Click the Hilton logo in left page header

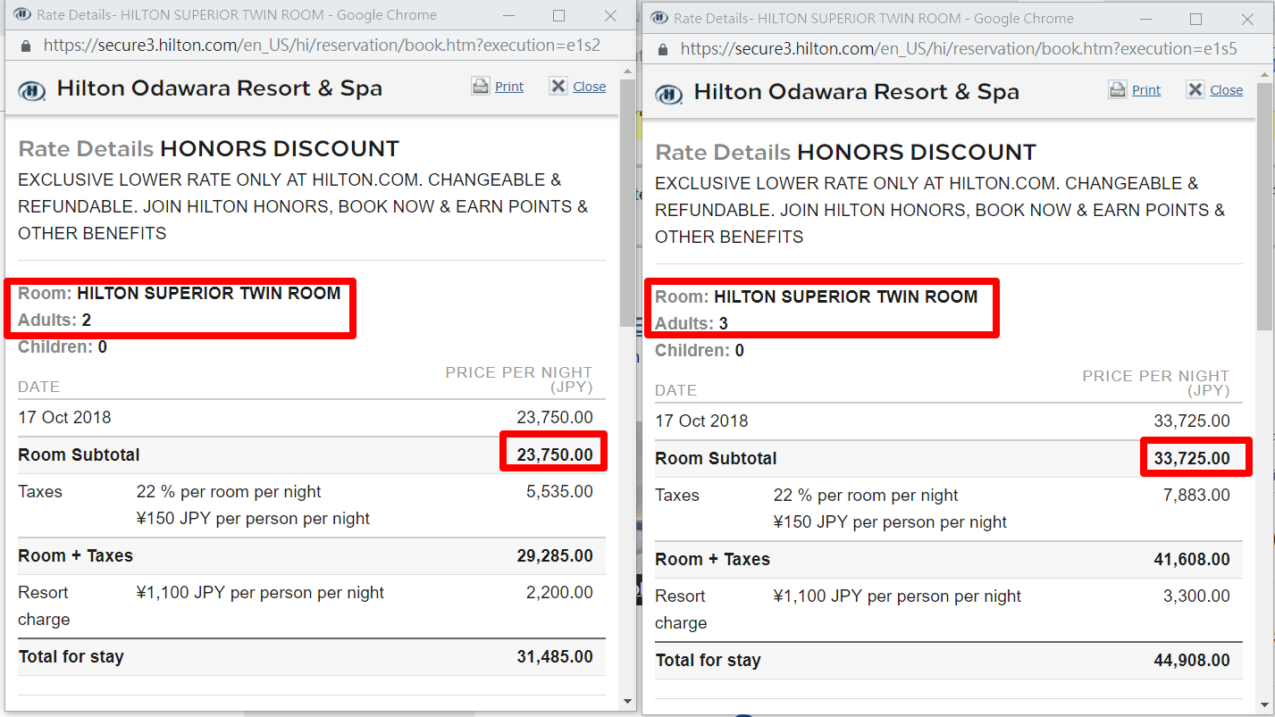click(32, 89)
